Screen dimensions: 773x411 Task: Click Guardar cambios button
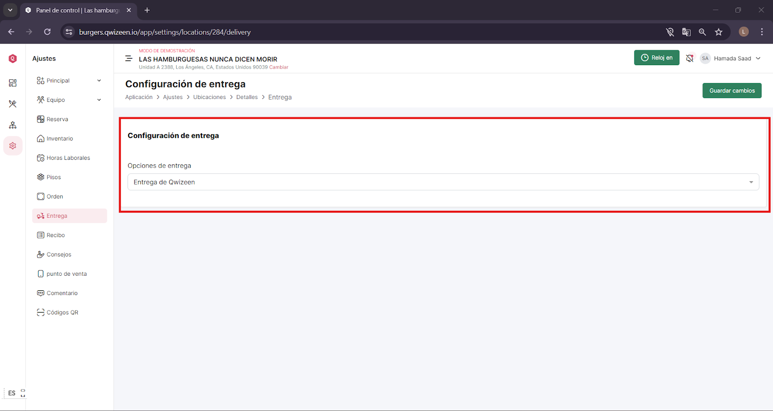(x=732, y=91)
